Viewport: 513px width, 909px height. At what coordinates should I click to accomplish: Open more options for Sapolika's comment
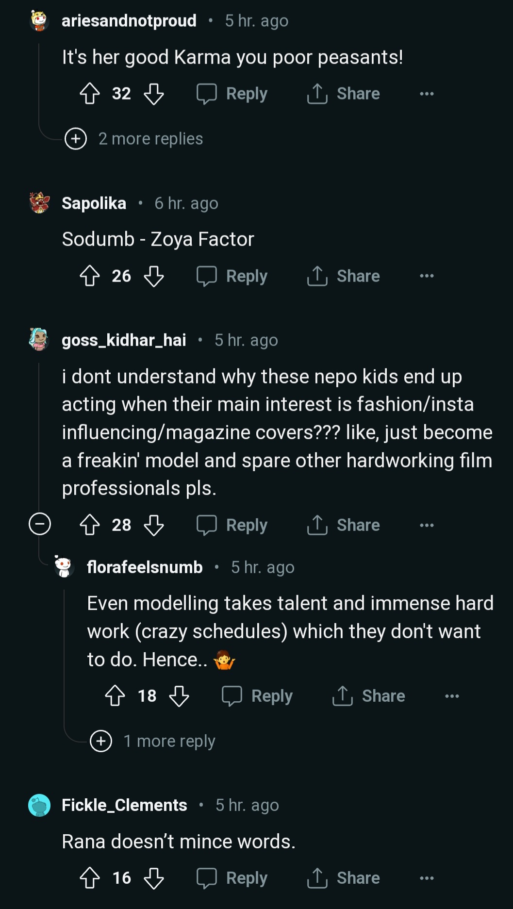click(427, 276)
